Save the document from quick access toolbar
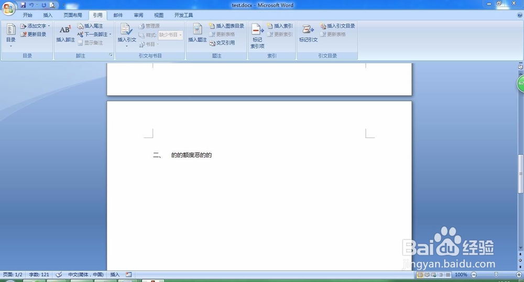 pyautogui.click(x=23, y=5)
